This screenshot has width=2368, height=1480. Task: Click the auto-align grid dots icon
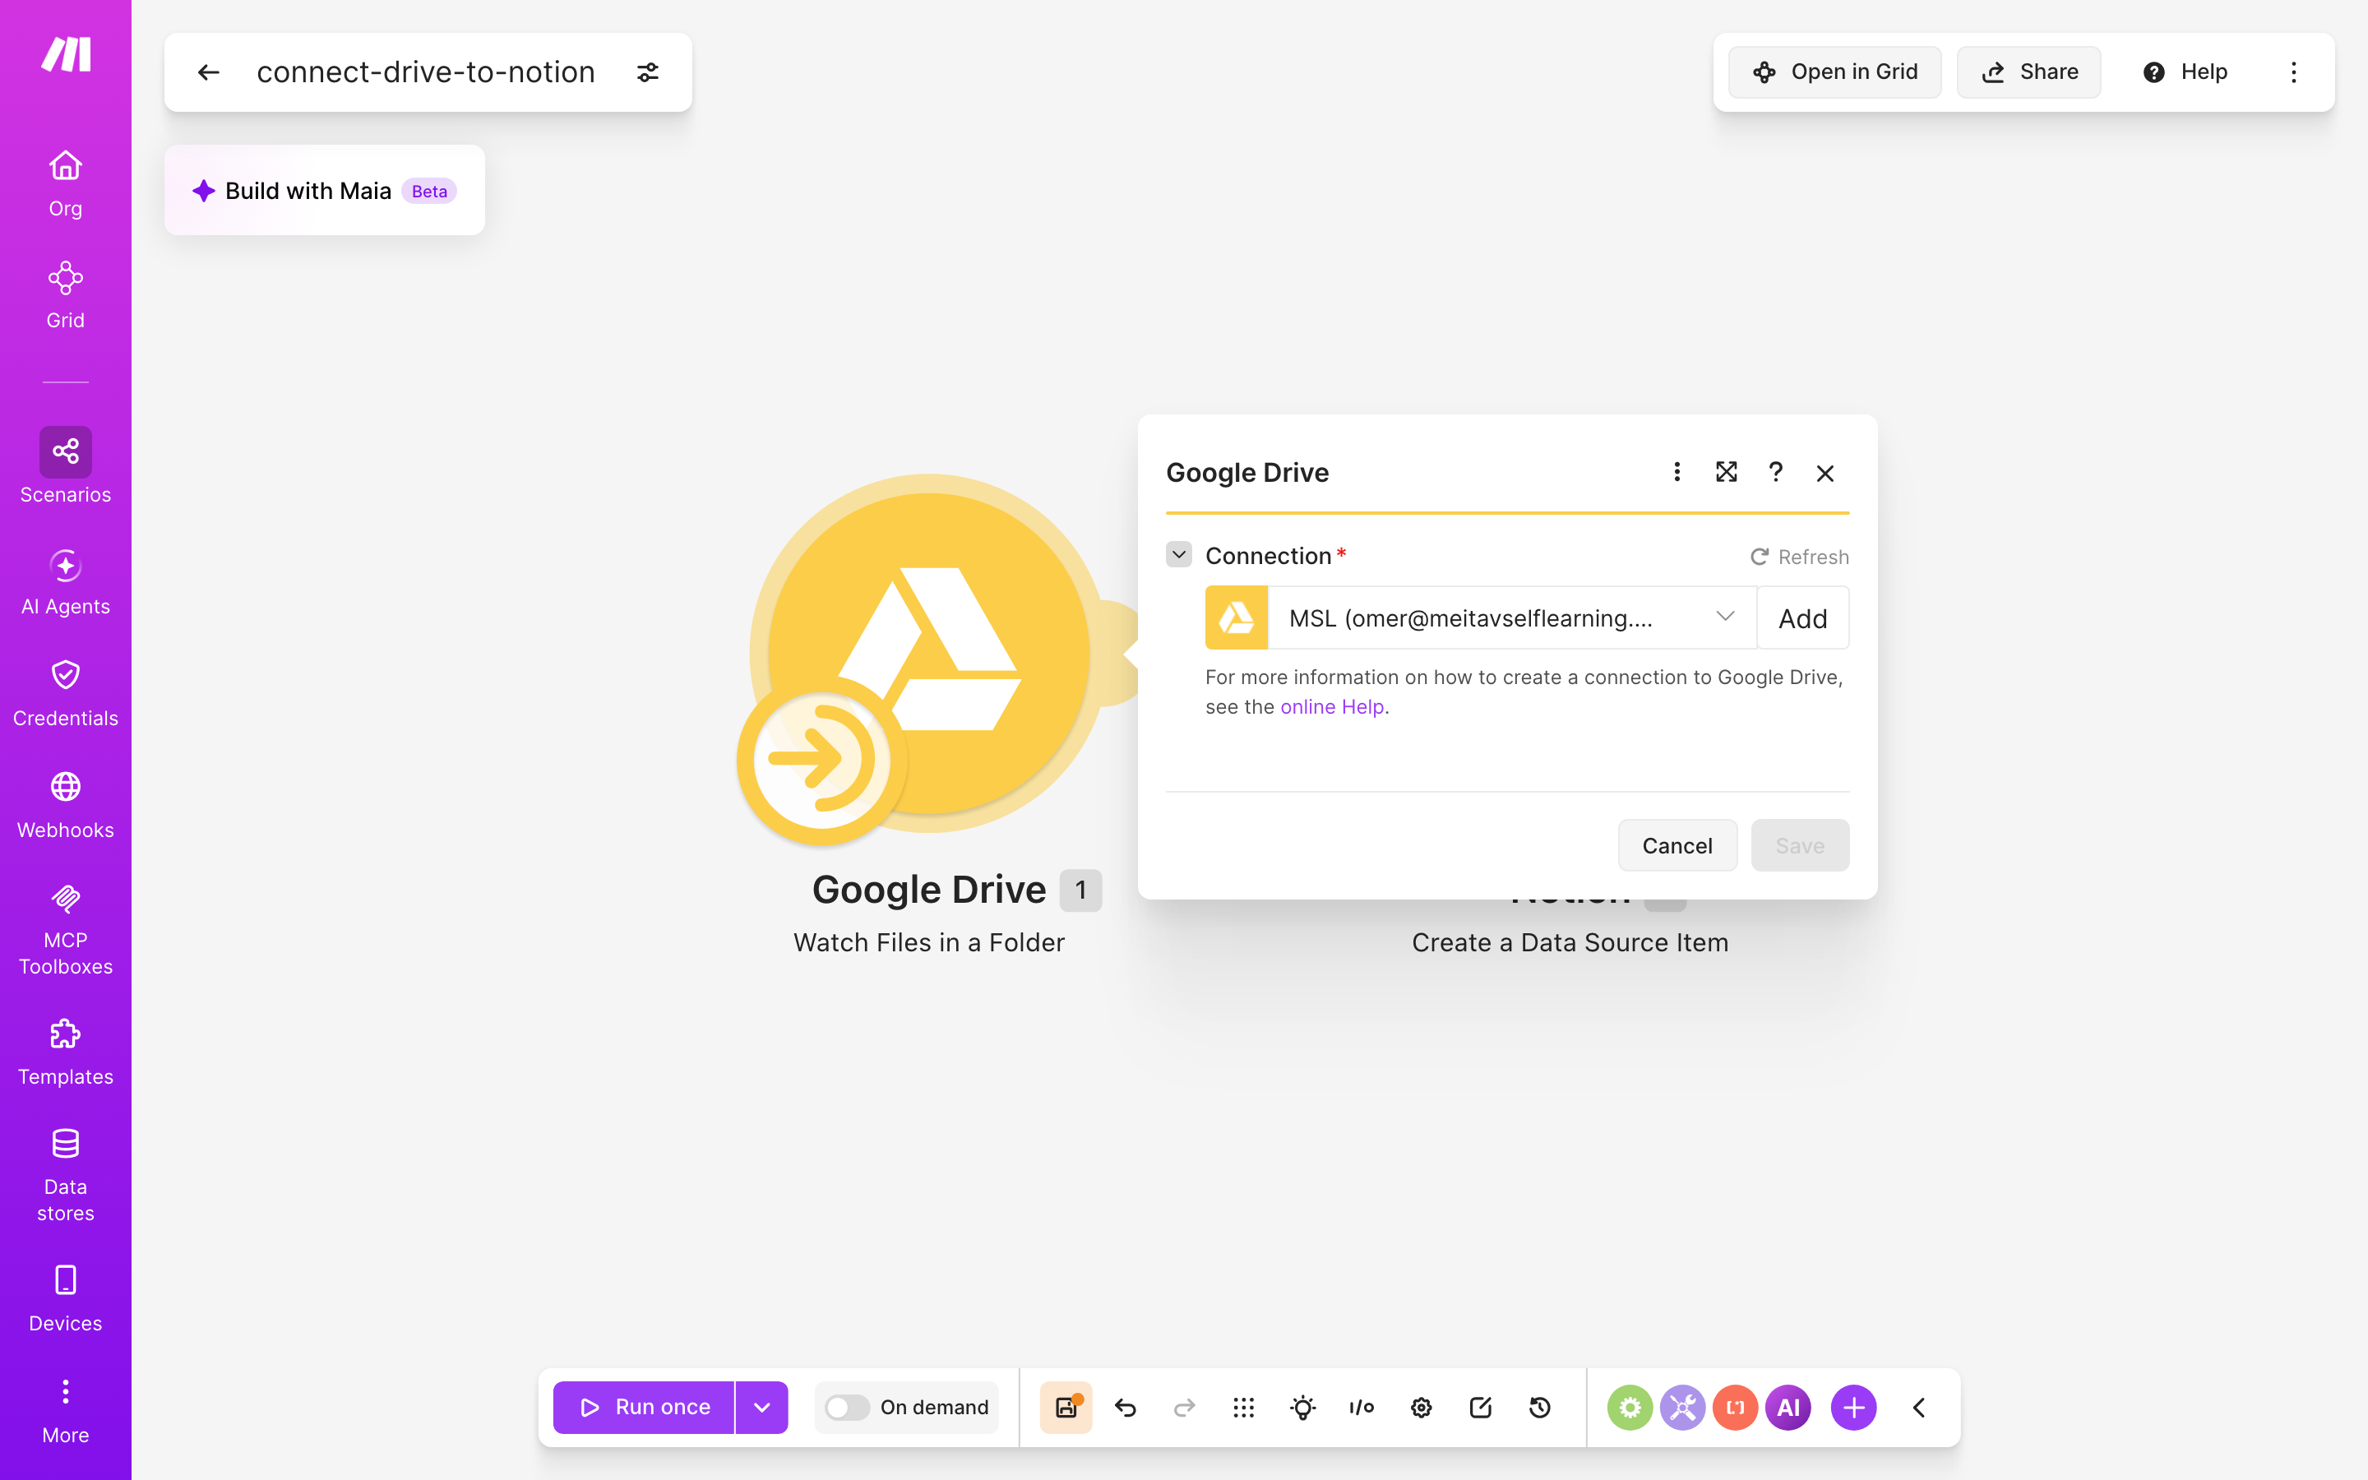(1244, 1408)
